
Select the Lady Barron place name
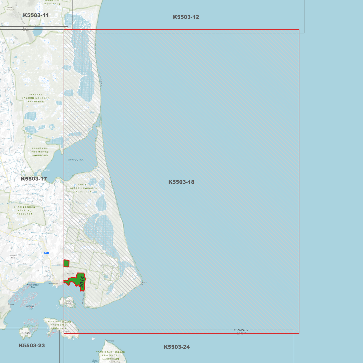[x=53, y=283]
